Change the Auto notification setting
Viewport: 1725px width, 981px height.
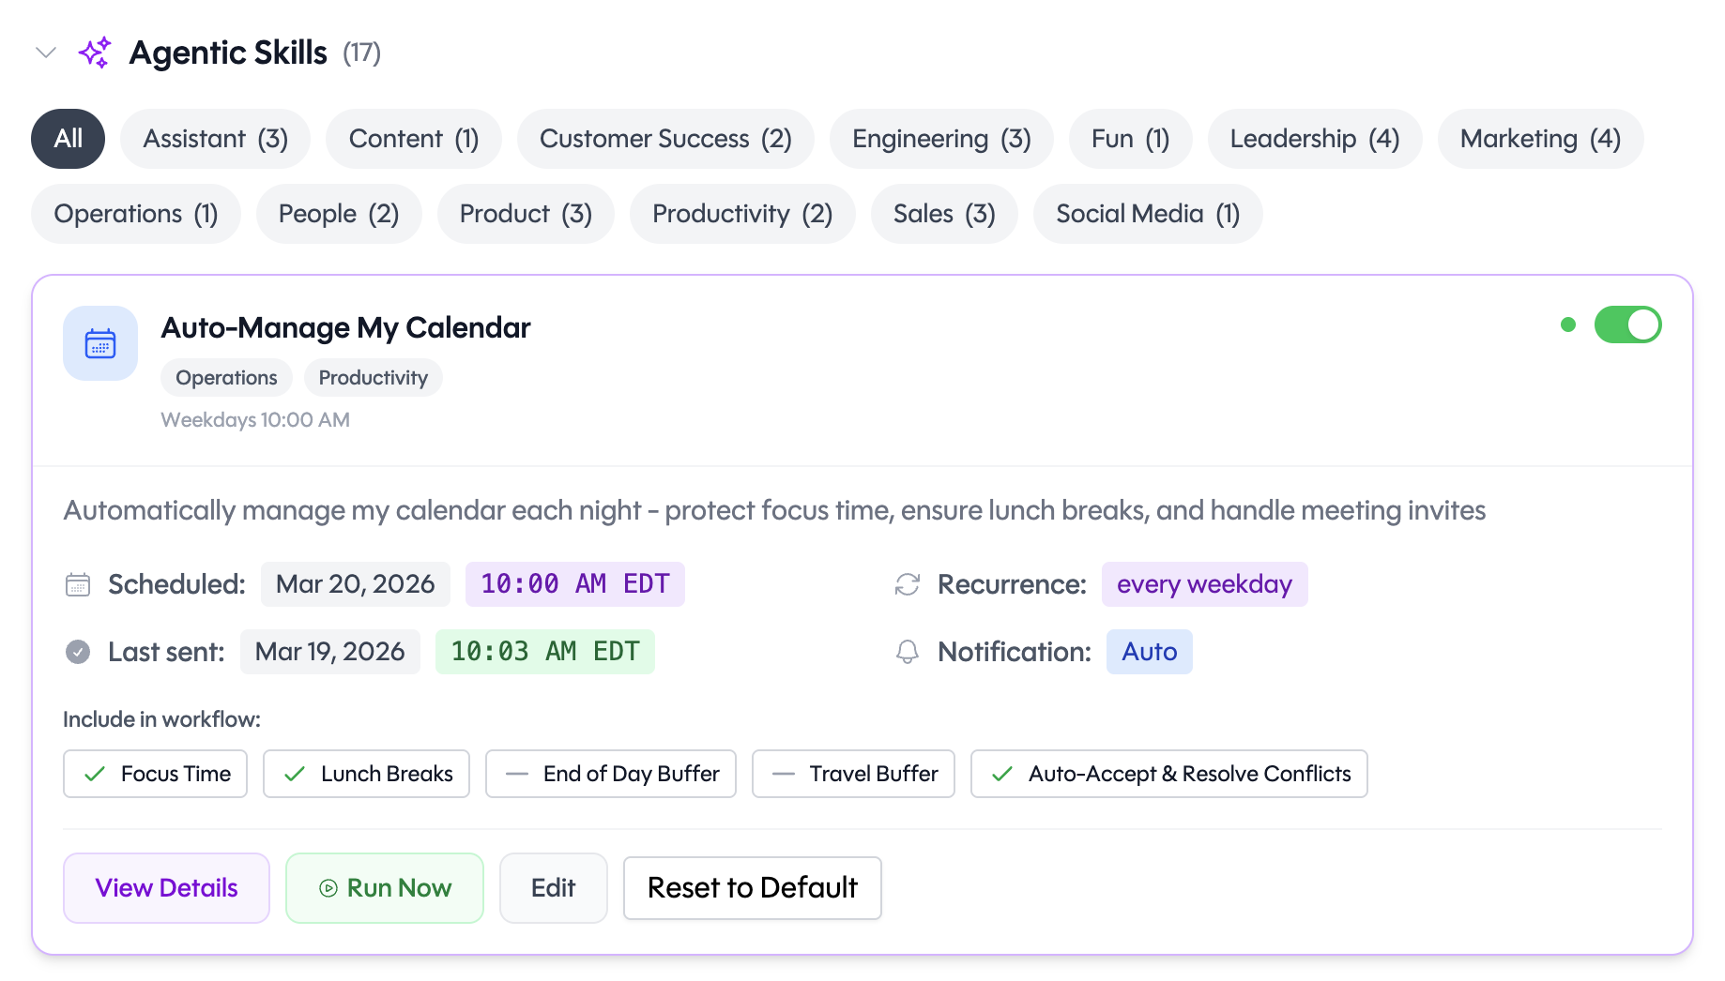(x=1149, y=652)
